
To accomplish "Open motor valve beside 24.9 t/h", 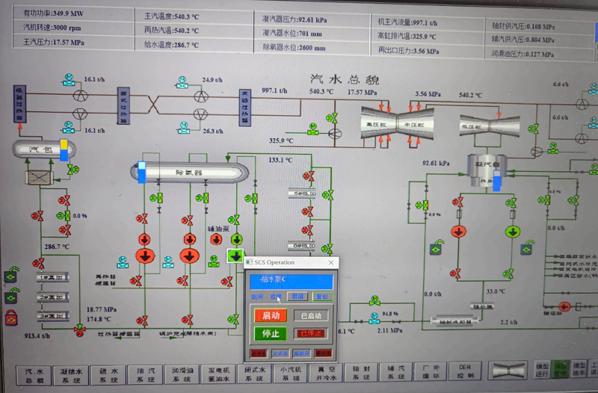I will (x=182, y=83).
